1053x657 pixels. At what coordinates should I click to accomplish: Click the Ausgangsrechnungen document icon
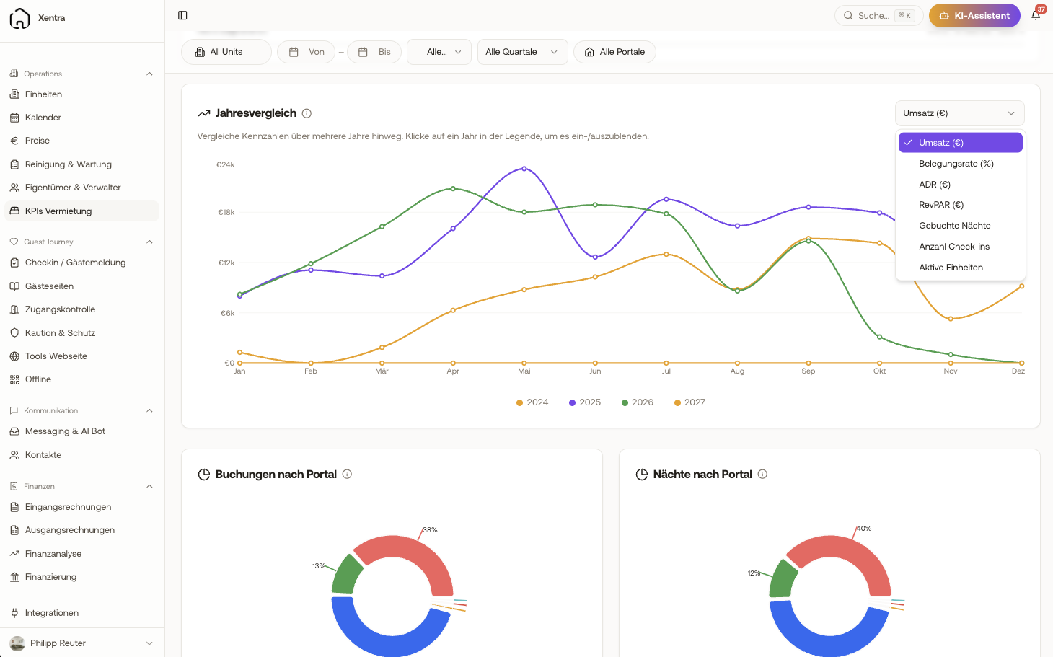pyautogui.click(x=14, y=530)
